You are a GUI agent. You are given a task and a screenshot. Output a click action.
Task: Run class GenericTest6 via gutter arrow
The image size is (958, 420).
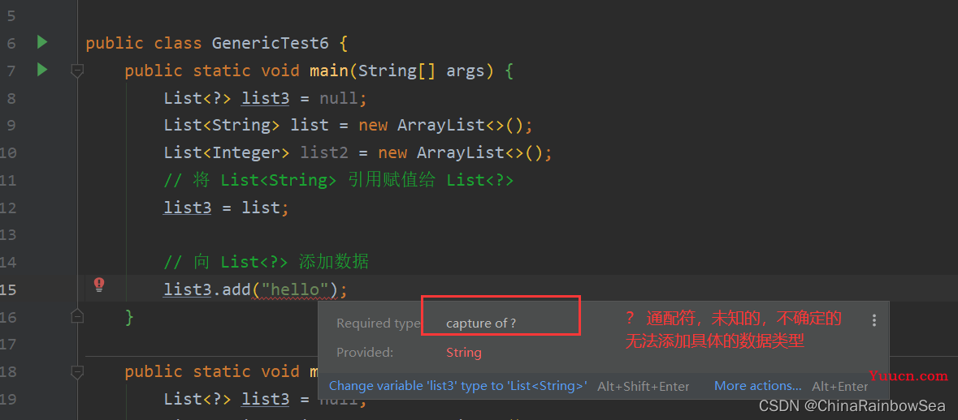tap(41, 42)
